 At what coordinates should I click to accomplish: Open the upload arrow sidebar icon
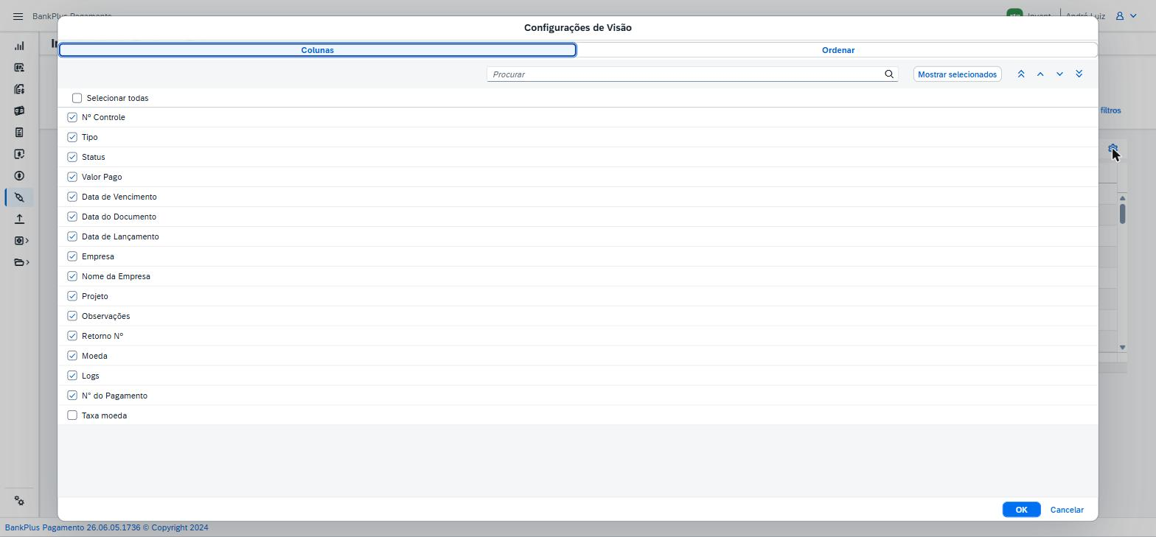pos(19,219)
